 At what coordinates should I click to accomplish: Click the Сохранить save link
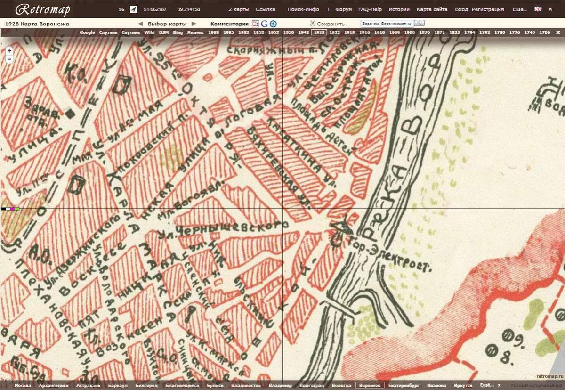pyautogui.click(x=331, y=24)
